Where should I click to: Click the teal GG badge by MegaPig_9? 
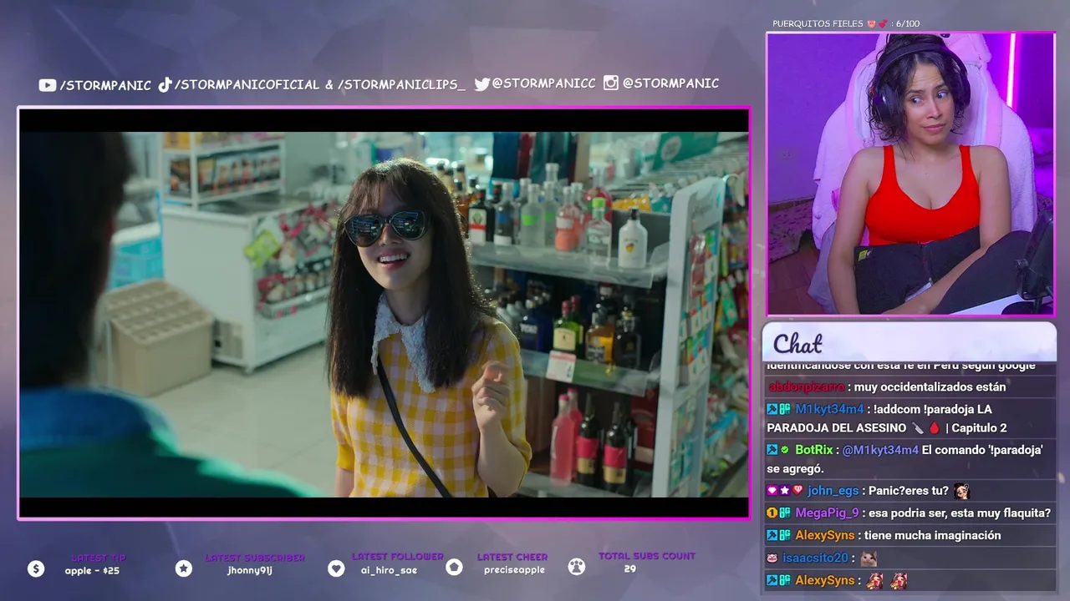coord(785,513)
